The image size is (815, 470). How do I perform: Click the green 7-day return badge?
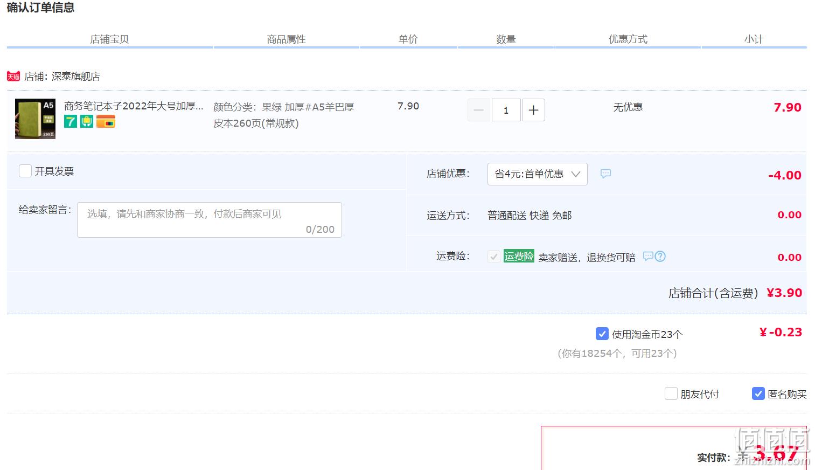[x=71, y=122]
